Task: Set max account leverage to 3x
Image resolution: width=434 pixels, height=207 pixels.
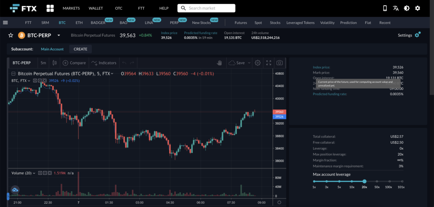Action: [327, 181]
